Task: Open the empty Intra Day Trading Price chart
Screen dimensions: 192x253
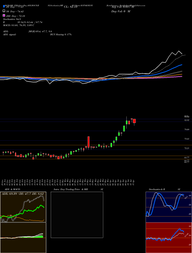Action: (x=77, y=215)
